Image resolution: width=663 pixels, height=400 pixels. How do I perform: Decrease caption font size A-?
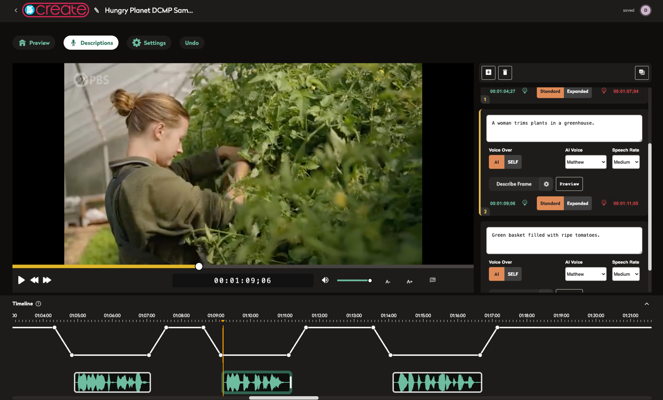pos(388,281)
